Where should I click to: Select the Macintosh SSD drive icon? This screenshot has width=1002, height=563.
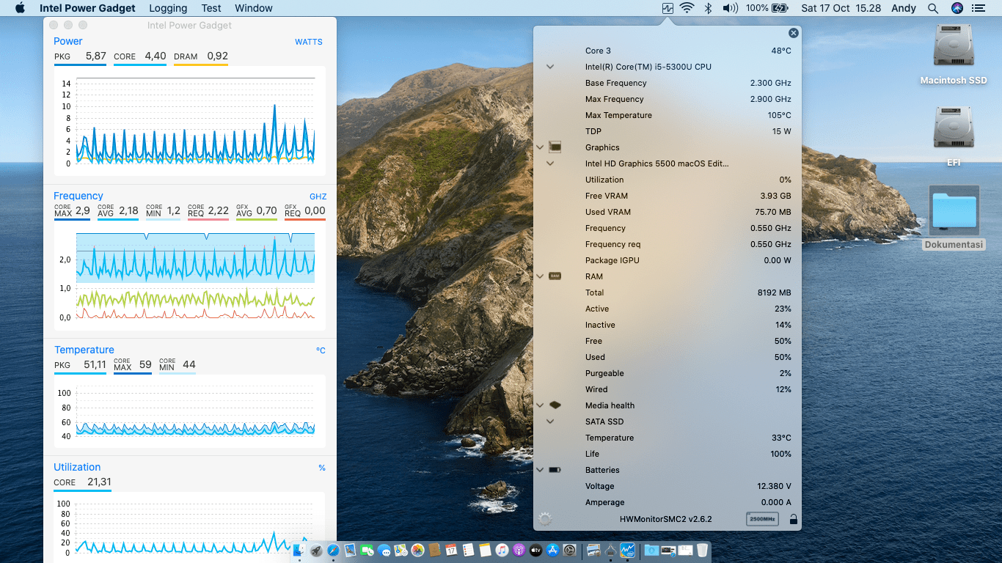tap(954, 48)
